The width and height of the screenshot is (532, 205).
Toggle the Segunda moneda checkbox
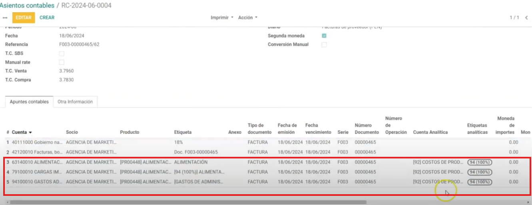point(324,36)
